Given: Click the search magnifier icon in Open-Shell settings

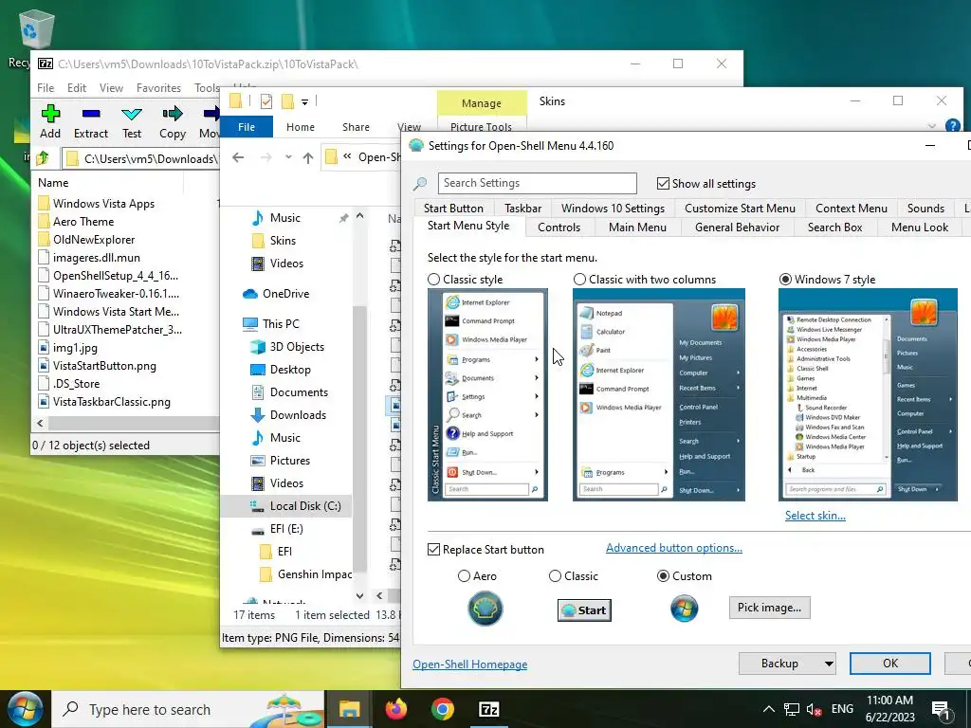Looking at the screenshot, I should [420, 183].
